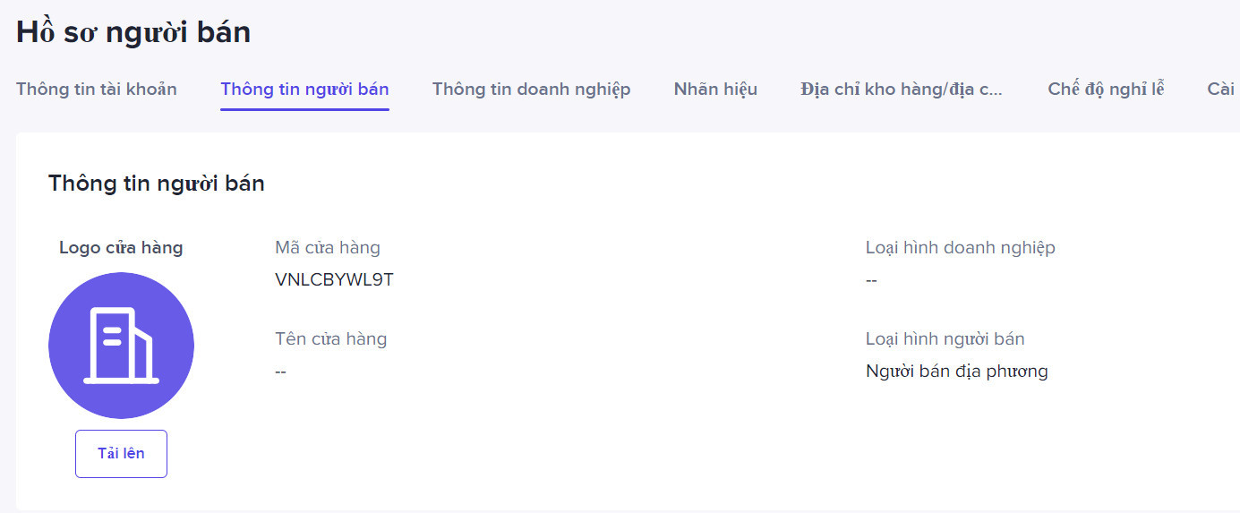1240x513 pixels.
Task: Click the Thông tin người bán section heading
Action: [x=157, y=184]
